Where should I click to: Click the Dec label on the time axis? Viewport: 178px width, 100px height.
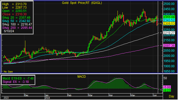tap(26, 95)
